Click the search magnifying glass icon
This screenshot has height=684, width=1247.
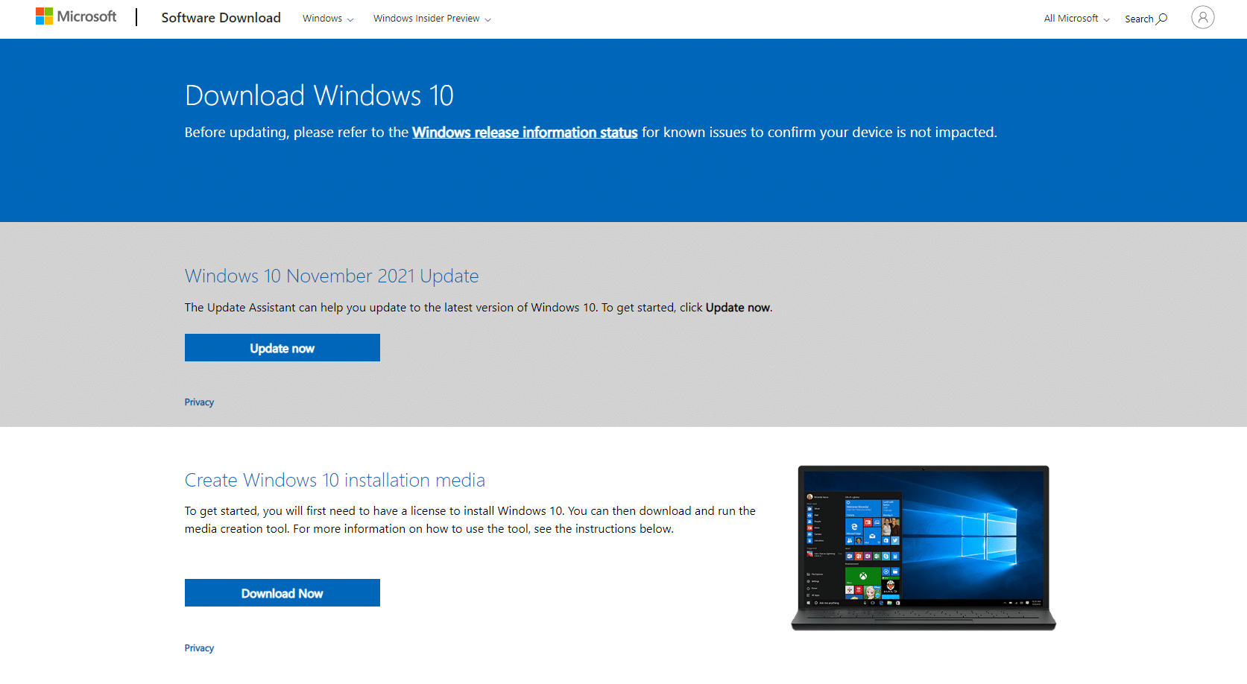pyautogui.click(x=1162, y=19)
